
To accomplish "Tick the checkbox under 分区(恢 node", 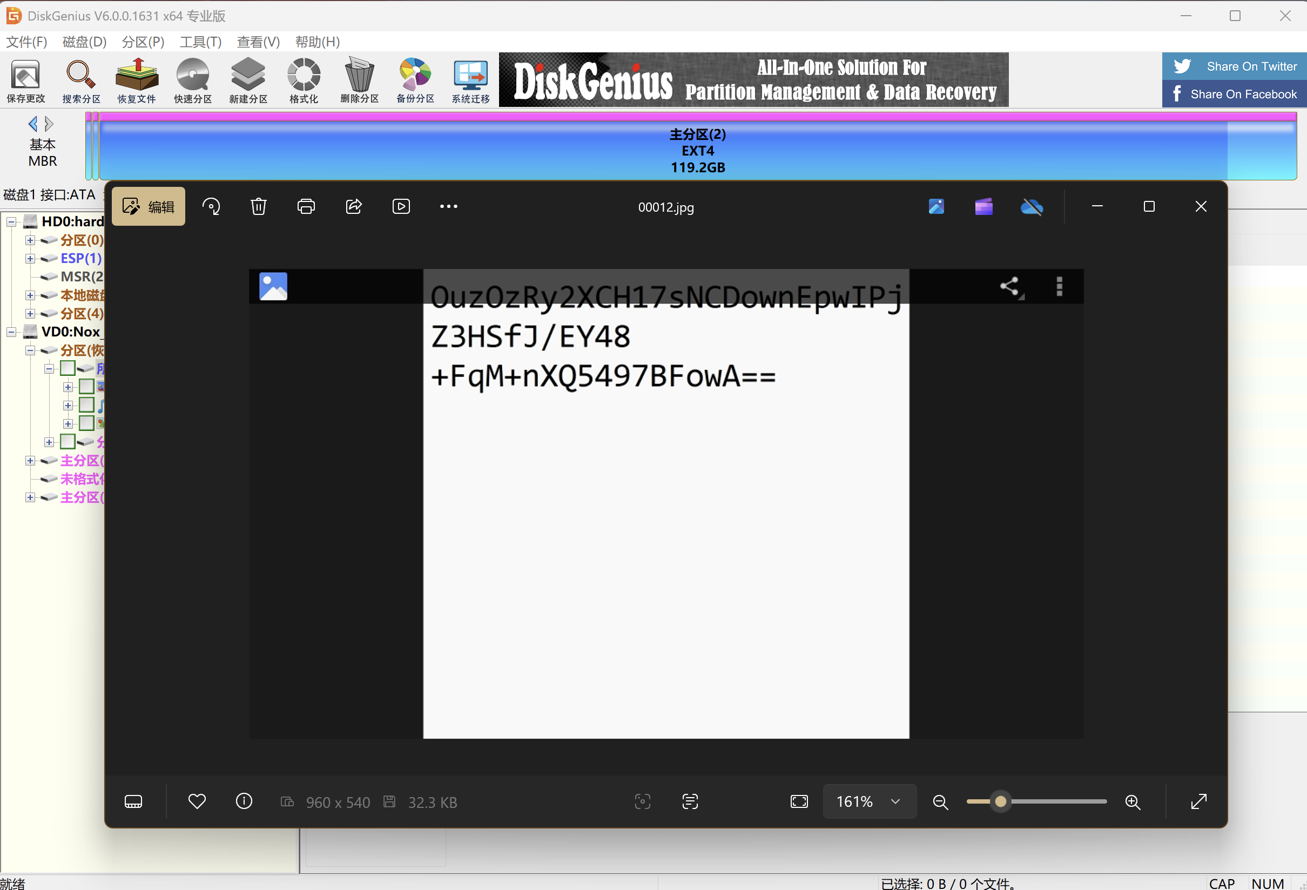I will click(x=68, y=368).
